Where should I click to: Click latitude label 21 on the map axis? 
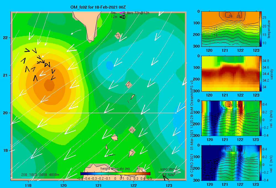click(x=6, y=75)
